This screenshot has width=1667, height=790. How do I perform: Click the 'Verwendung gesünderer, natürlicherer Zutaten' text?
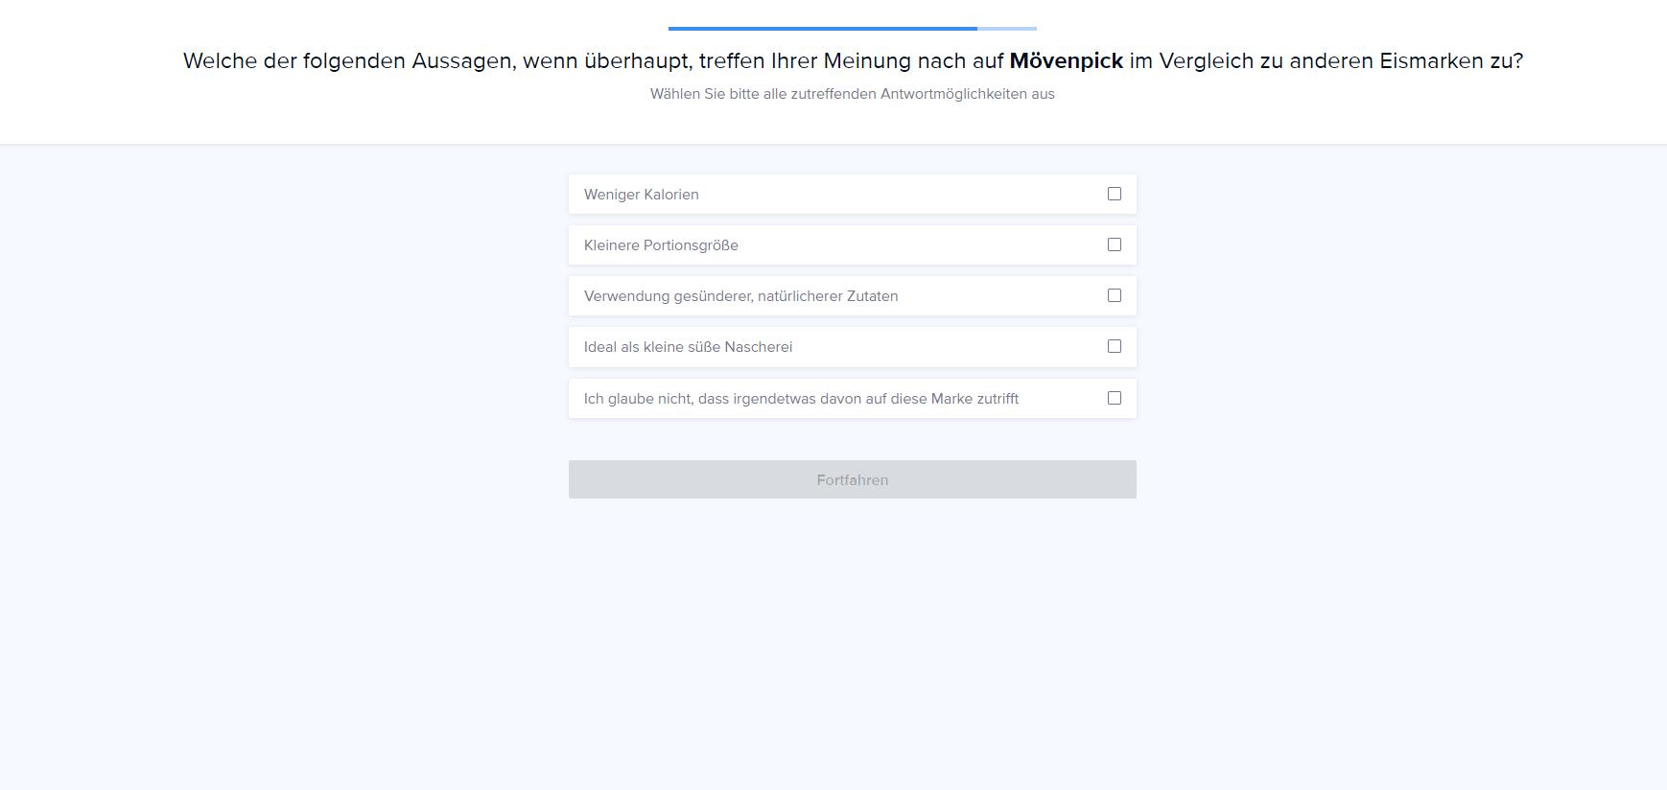[740, 296]
